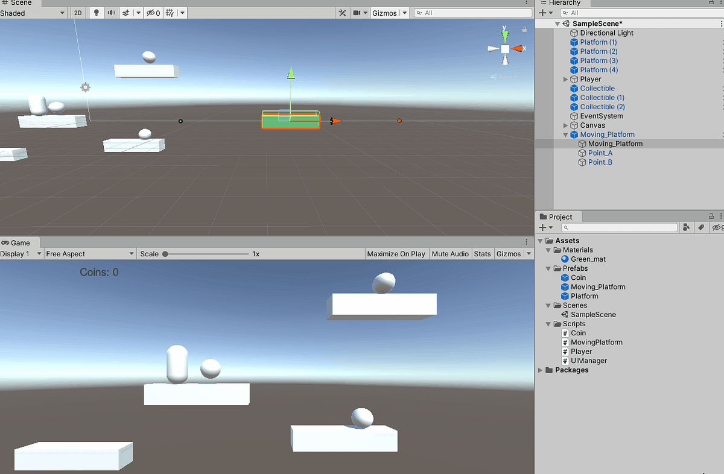Viewport: 724px width, 474px height.
Task: Toggle scene lighting with the bulb icon
Action: [x=96, y=13]
